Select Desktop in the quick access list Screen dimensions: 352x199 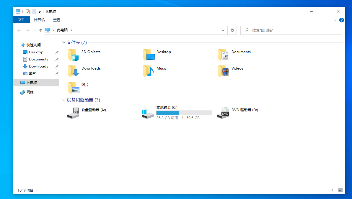[x=36, y=52]
